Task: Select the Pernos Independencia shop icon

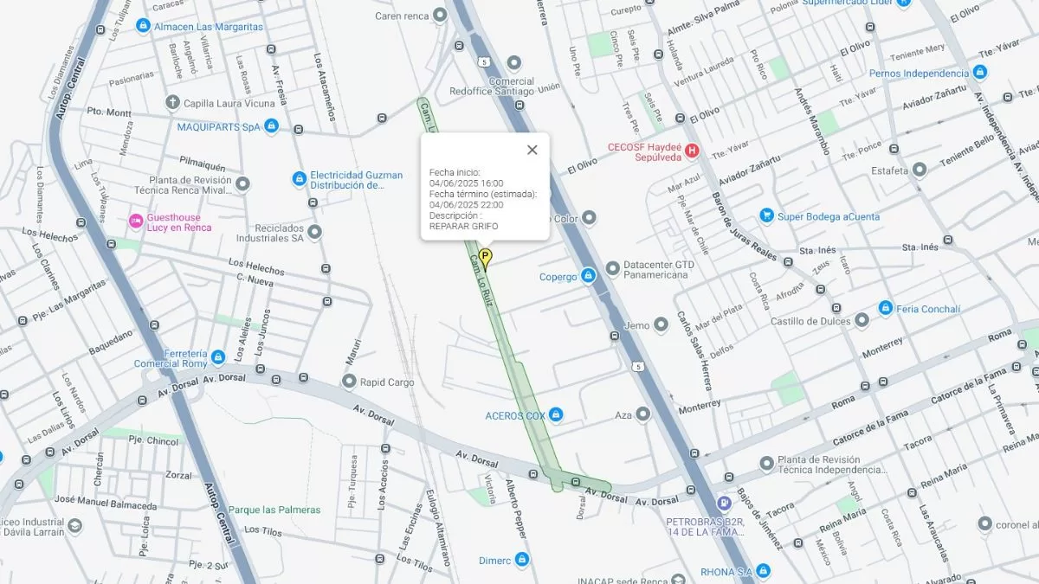Action: [980, 73]
